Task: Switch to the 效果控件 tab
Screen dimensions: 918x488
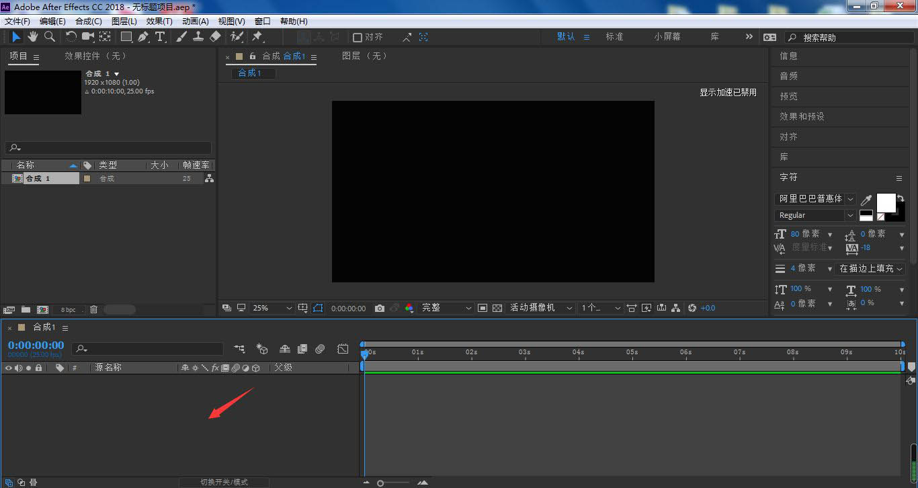Action: 95,56
